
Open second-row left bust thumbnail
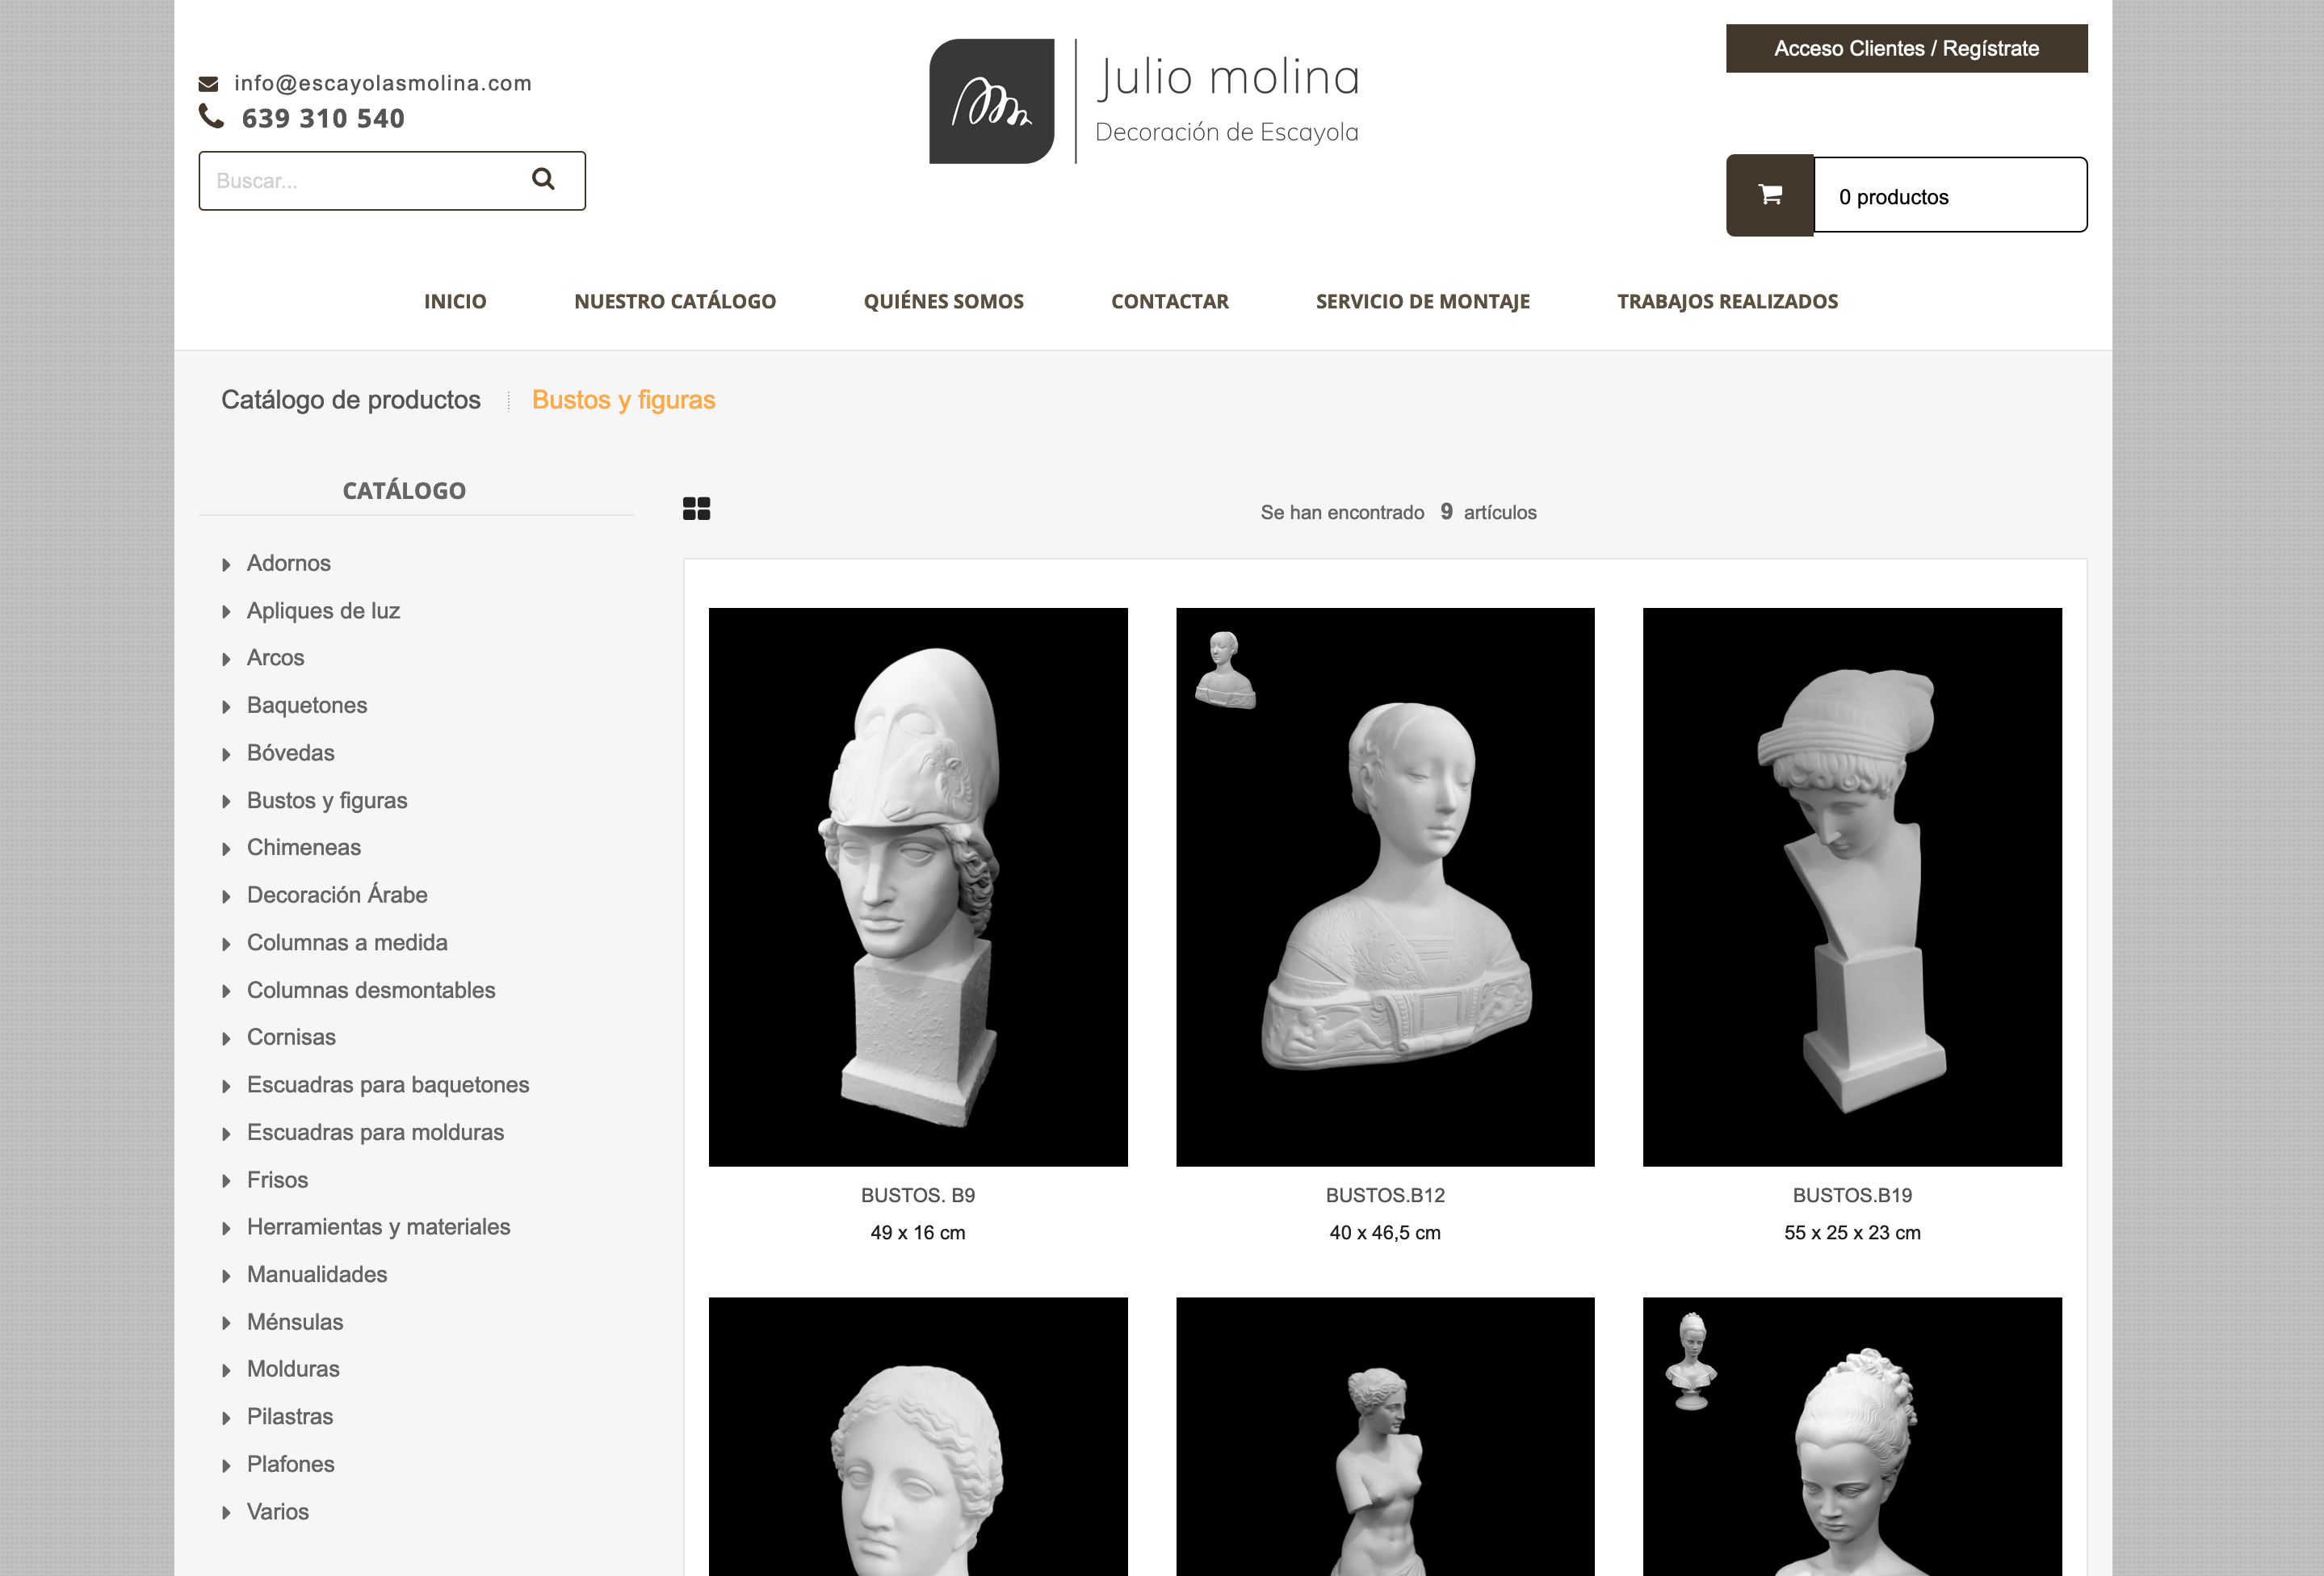click(x=918, y=1437)
